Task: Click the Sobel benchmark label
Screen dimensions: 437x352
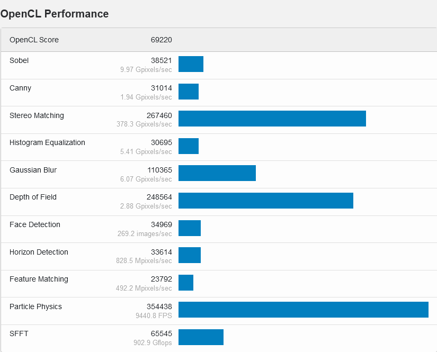Action: coord(19,60)
